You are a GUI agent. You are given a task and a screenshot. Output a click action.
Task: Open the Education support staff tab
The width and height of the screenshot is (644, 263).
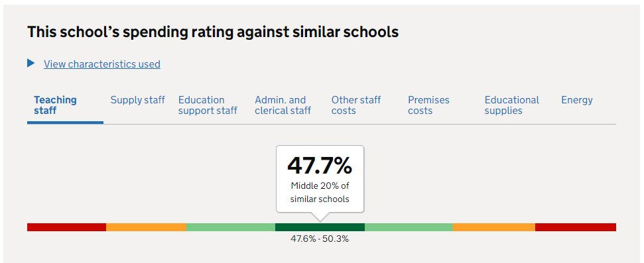click(x=208, y=105)
